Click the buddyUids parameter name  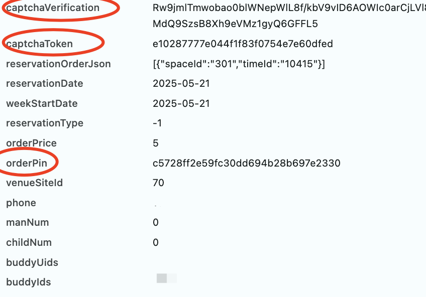(x=32, y=262)
